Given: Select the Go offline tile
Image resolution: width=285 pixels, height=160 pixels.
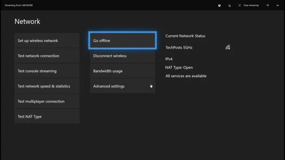Looking at the screenshot, I should [122, 40].
